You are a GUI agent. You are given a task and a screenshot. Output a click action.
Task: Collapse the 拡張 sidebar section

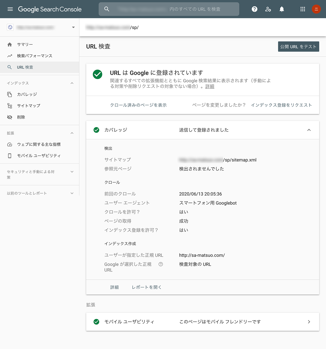pyautogui.click(x=72, y=133)
